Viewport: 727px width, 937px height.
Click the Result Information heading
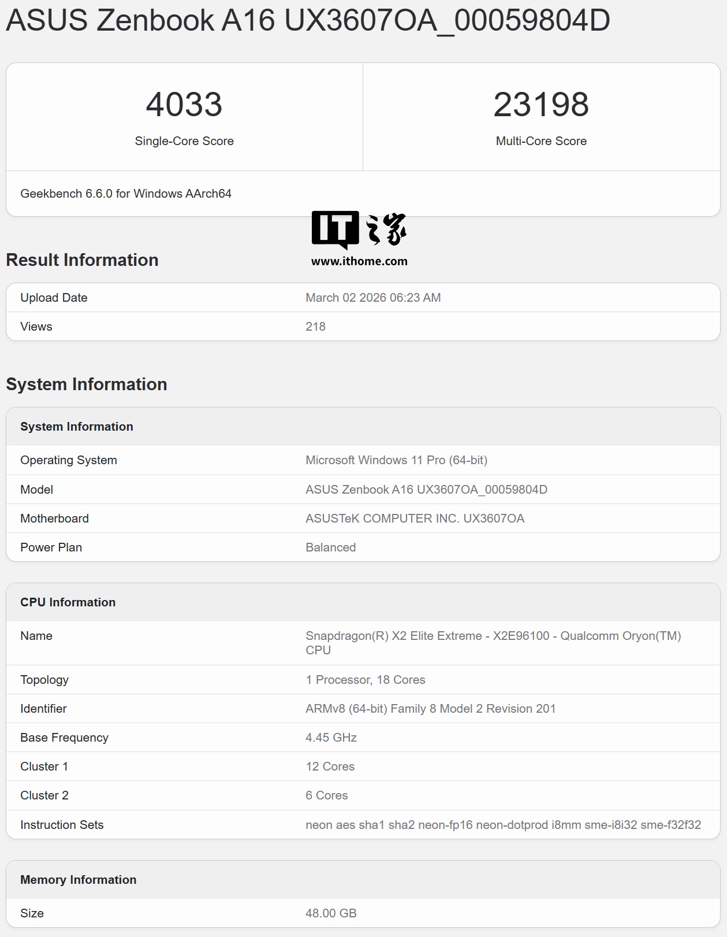pos(82,260)
